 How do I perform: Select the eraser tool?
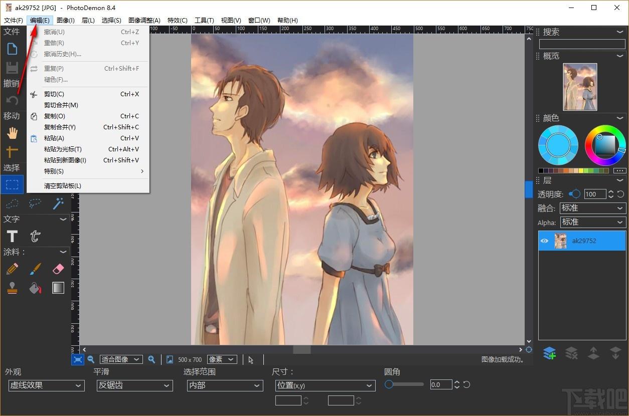(58, 269)
